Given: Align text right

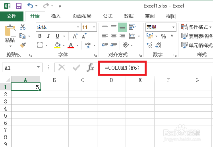Looking at the screenshot, I should 122,36.
